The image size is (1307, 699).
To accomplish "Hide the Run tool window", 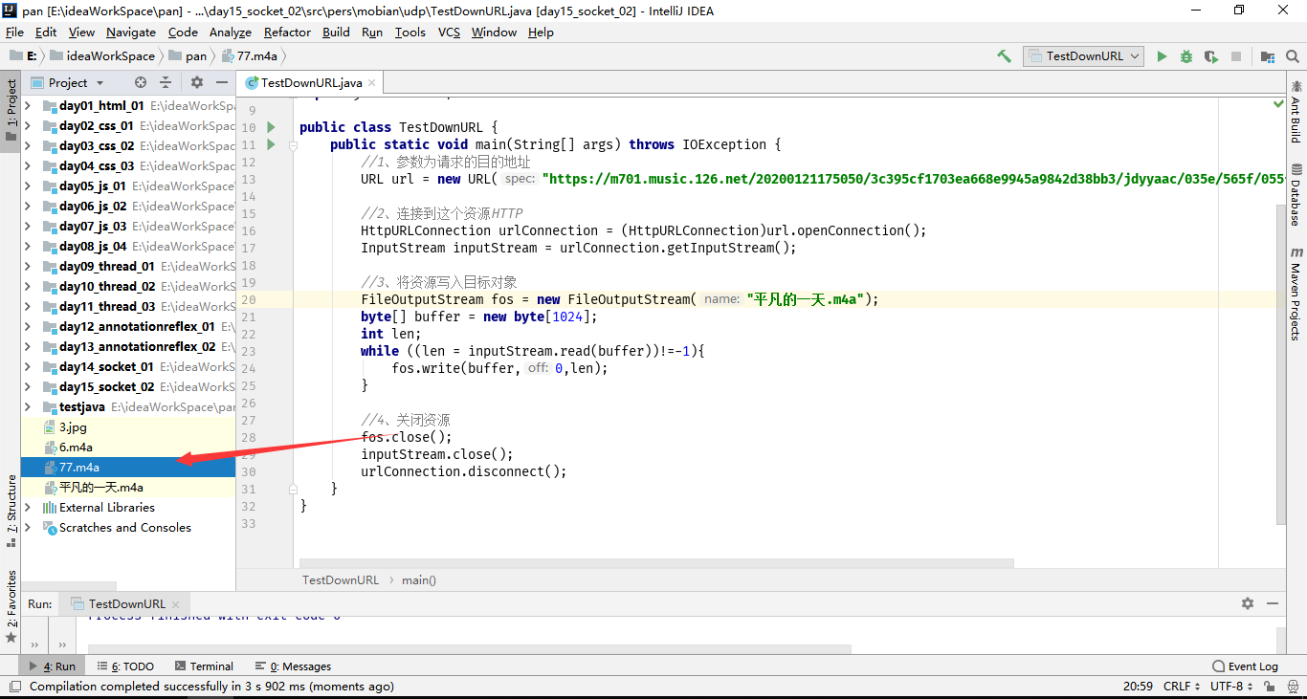I will tap(1273, 603).
